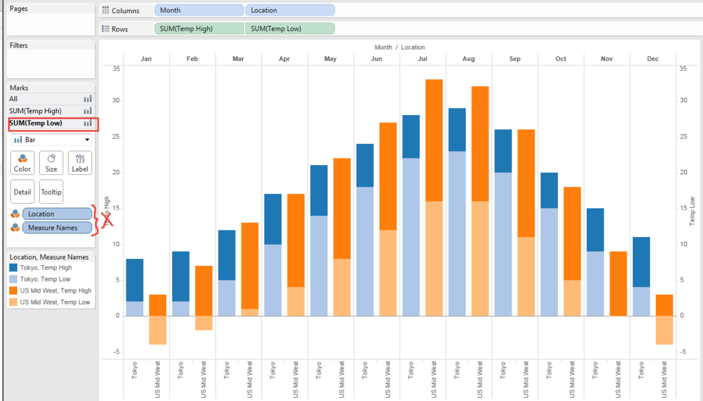Screen dimensions: 703x401
Task: Click the Month / Location chart header
Action: tap(400, 47)
